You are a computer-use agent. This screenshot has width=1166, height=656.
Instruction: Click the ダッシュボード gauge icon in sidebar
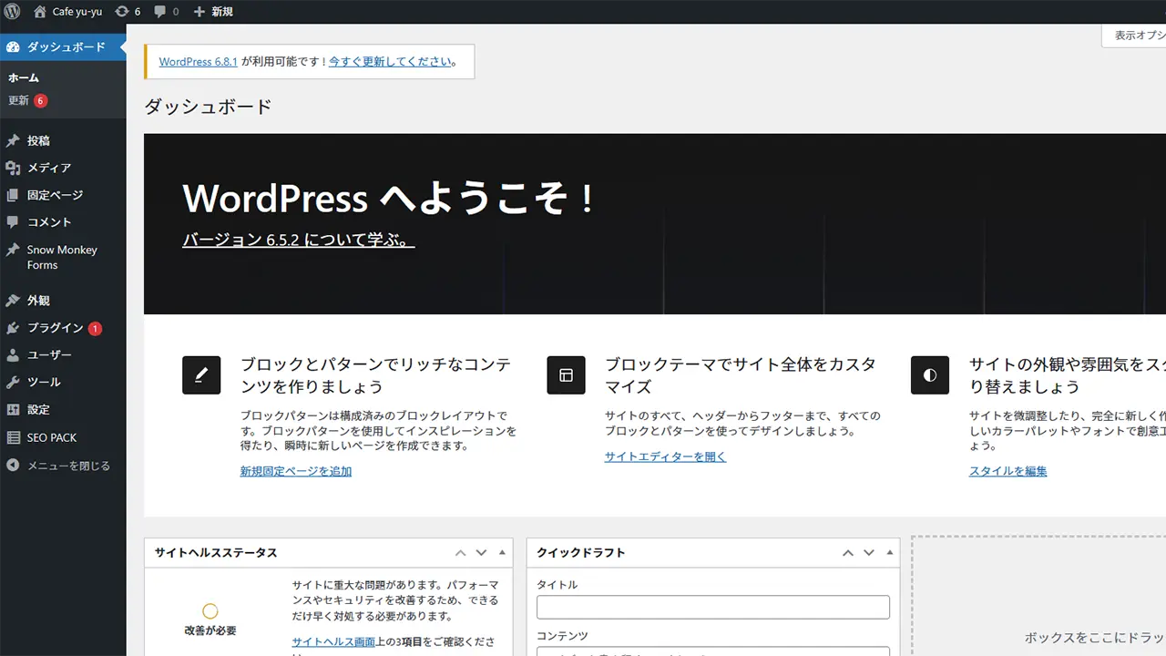(x=13, y=46)
